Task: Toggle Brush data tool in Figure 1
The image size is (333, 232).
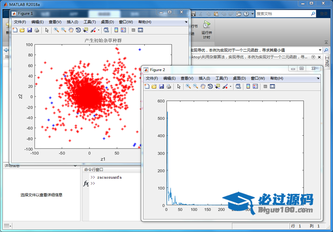Action: click(x=93, y=30)
